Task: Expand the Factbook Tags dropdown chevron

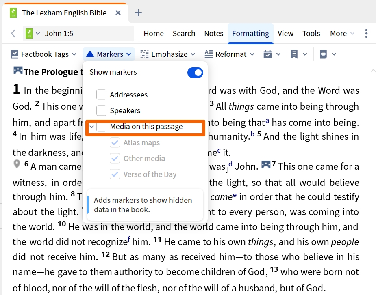Action: pyautogui.click(x=74, y=54)
